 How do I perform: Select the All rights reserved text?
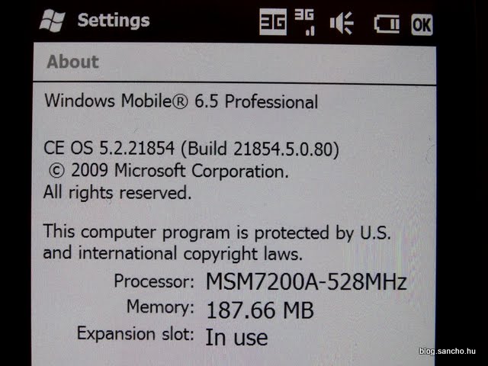117,193
